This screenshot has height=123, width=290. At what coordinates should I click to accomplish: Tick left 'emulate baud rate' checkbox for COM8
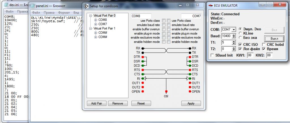click(x=163, y=25)
